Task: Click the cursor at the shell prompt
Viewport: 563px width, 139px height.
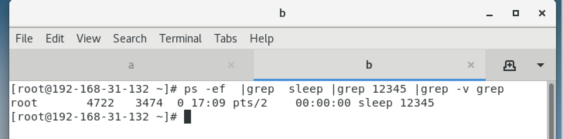Action: click(x=188, y=117)
